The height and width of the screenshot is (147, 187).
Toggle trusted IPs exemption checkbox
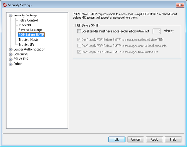tap(79, 52)
